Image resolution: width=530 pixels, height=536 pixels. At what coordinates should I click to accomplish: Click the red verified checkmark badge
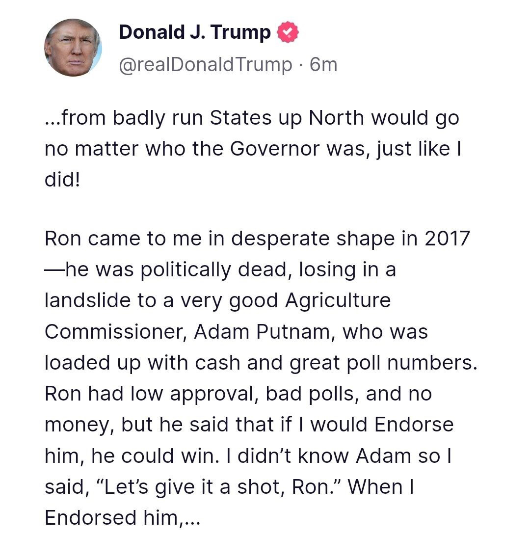tap(288, 32)
